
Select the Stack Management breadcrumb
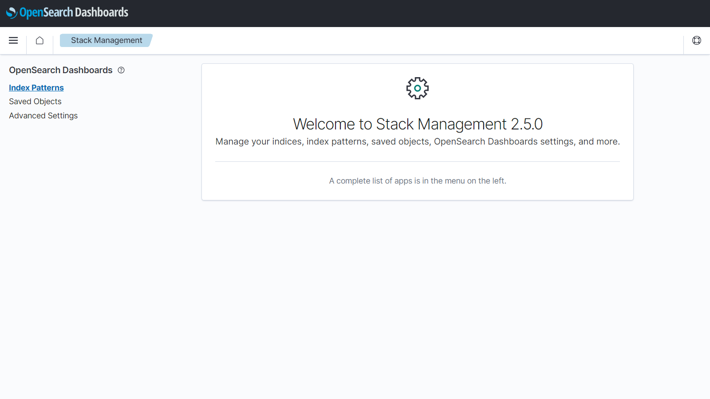pyautogui.click(x=106, y=40)
